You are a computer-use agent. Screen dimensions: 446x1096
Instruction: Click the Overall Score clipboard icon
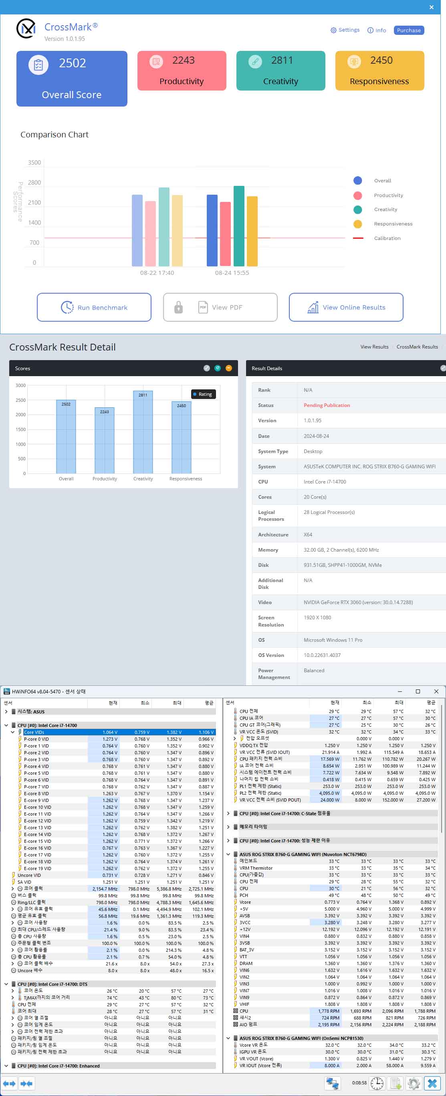point(38,65)
